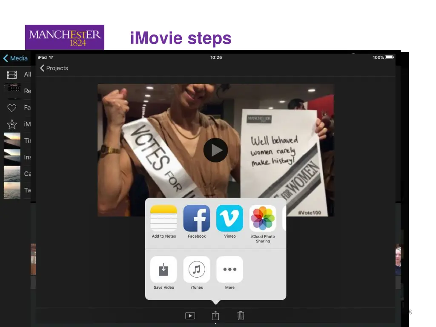Go back to Projects
436x327 pixels.
tap(54, 68)
